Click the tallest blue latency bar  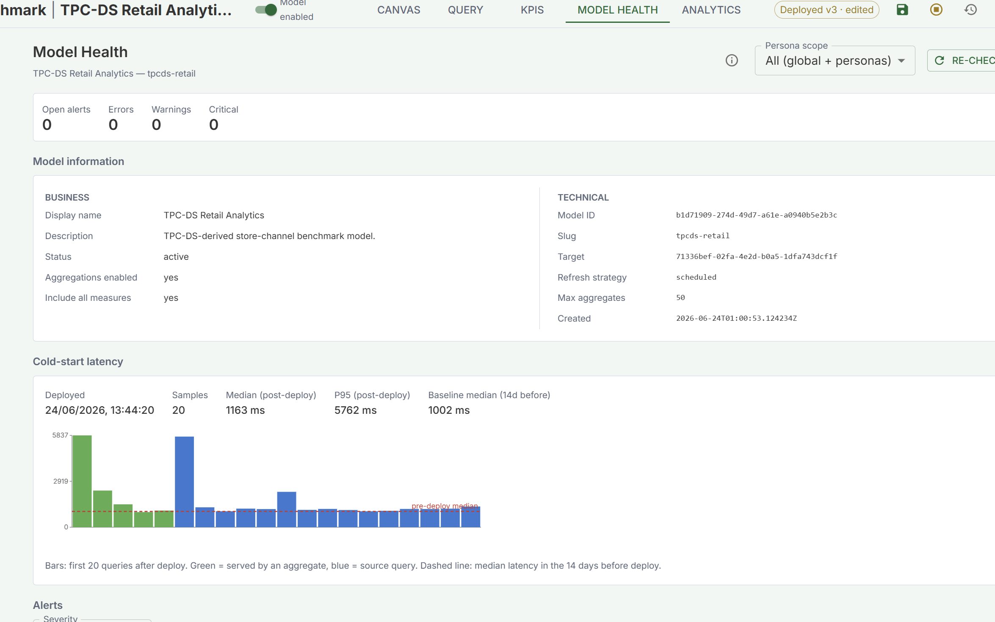184,482
